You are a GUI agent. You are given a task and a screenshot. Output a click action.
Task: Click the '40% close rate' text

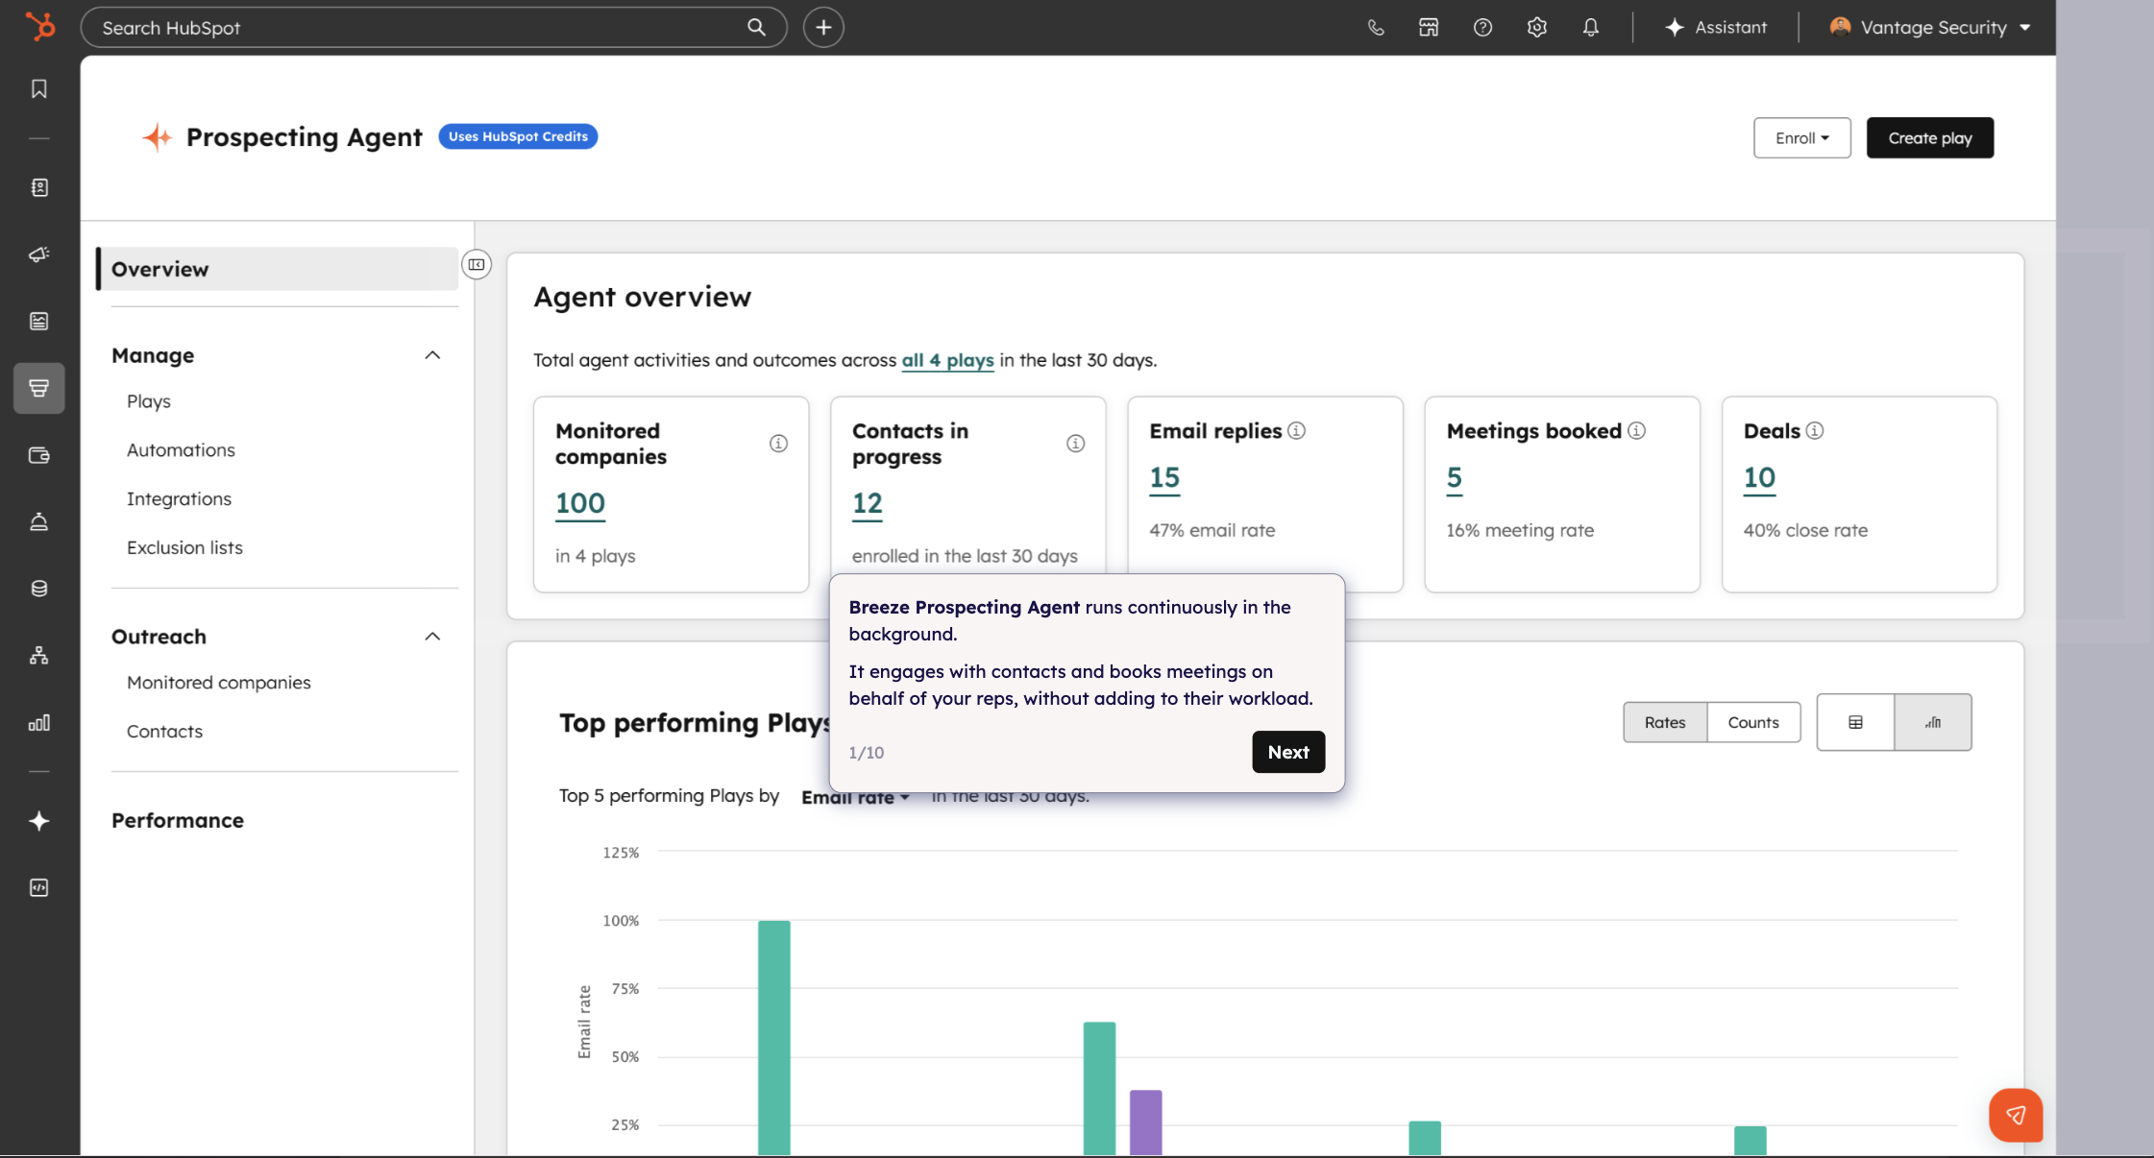tap(1806, 530)
